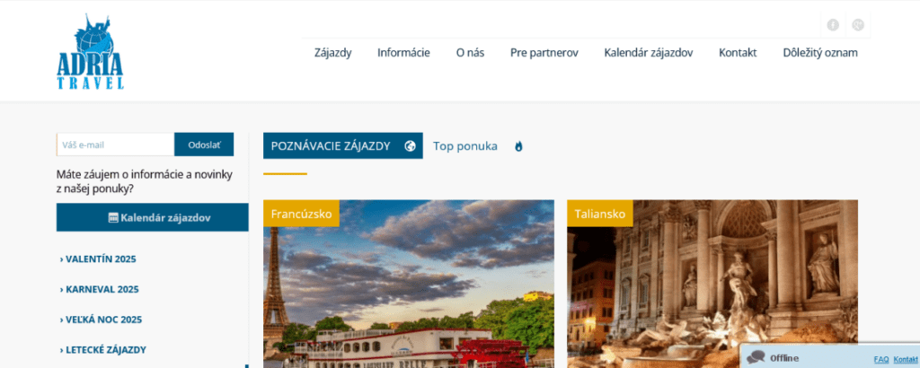Viewport: 920px width, 368px height.
Task: Open the Facebook social icon
Action: tap(833, 24)
